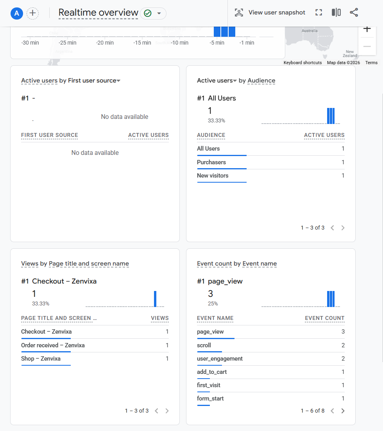Click the AUDIENCE column header

tap(211, 135)
